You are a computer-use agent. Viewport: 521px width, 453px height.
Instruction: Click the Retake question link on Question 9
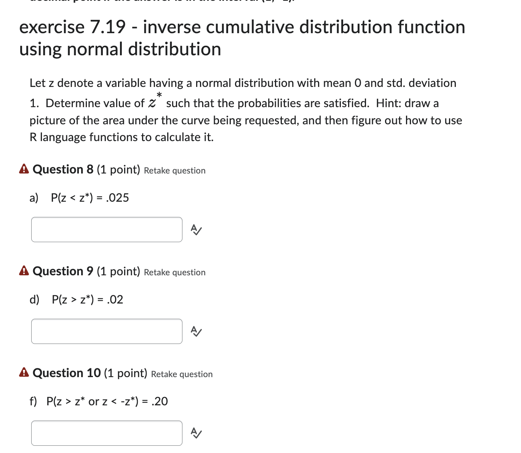point(174,272)
